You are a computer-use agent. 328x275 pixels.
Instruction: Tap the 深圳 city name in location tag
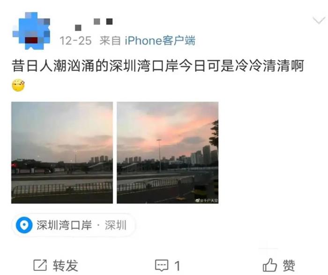(116, 225)
